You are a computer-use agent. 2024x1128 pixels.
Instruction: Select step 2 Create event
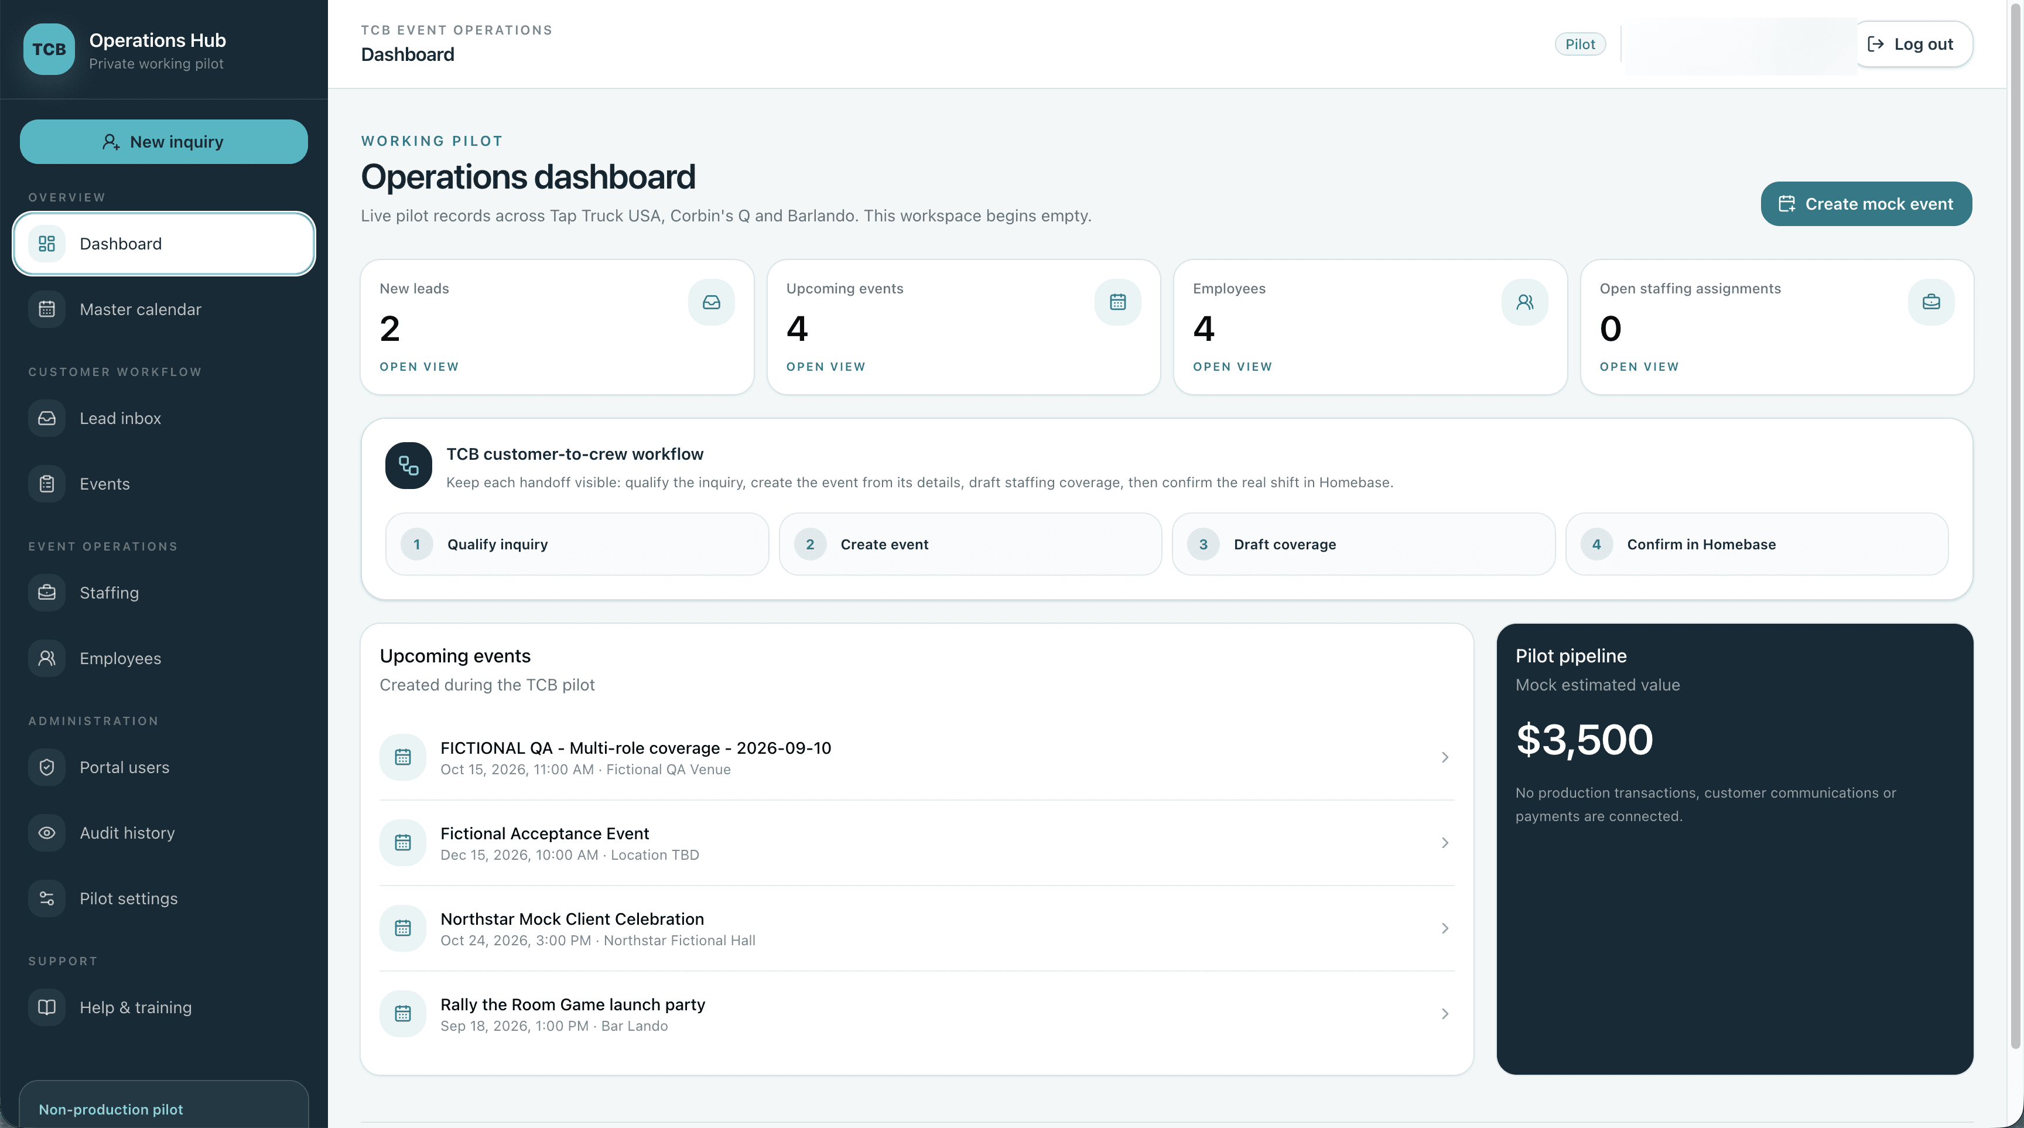[970, 544]
